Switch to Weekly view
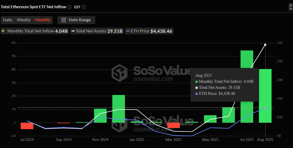The width and height of the screenshot is (293, 148). [x=24, y=20]
